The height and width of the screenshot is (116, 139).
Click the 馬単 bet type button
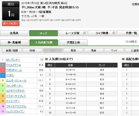point(94,51)
